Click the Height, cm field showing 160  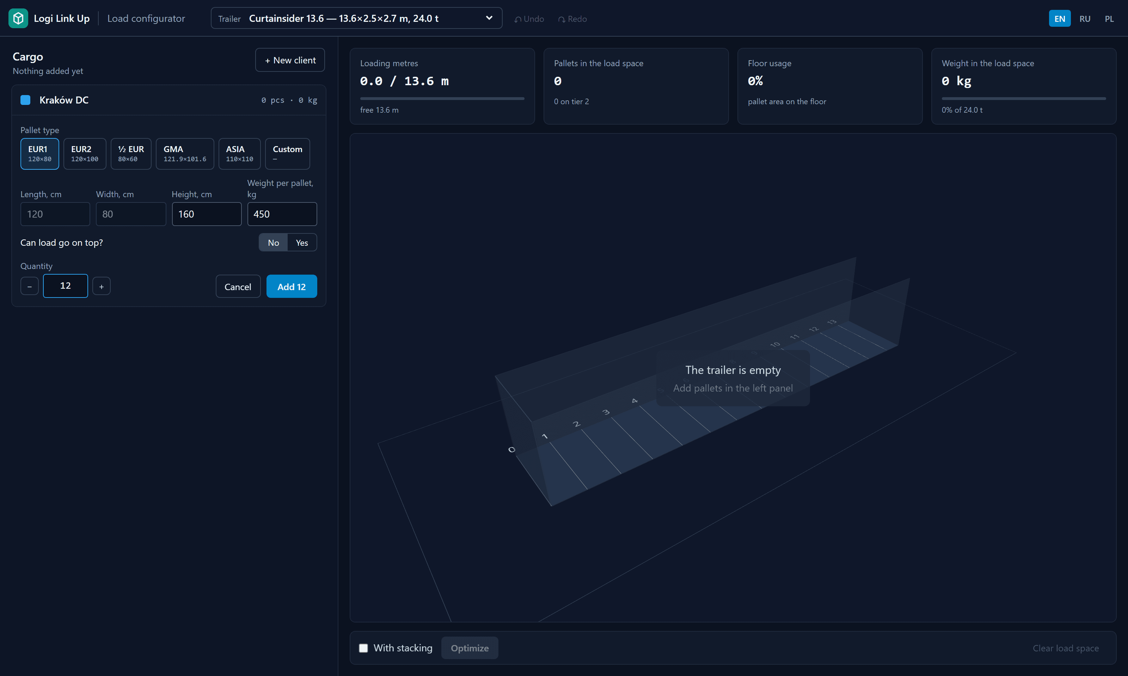click(x=207, y=214)
